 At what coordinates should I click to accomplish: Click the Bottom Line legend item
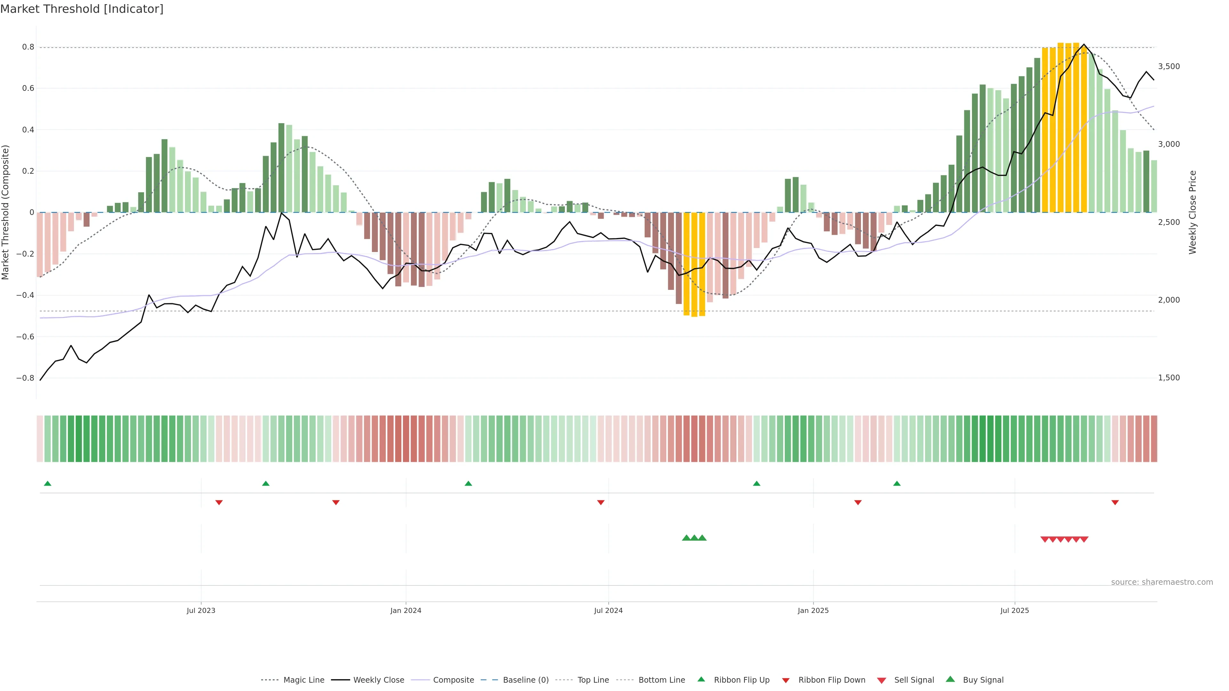click(x=661, y=679)
